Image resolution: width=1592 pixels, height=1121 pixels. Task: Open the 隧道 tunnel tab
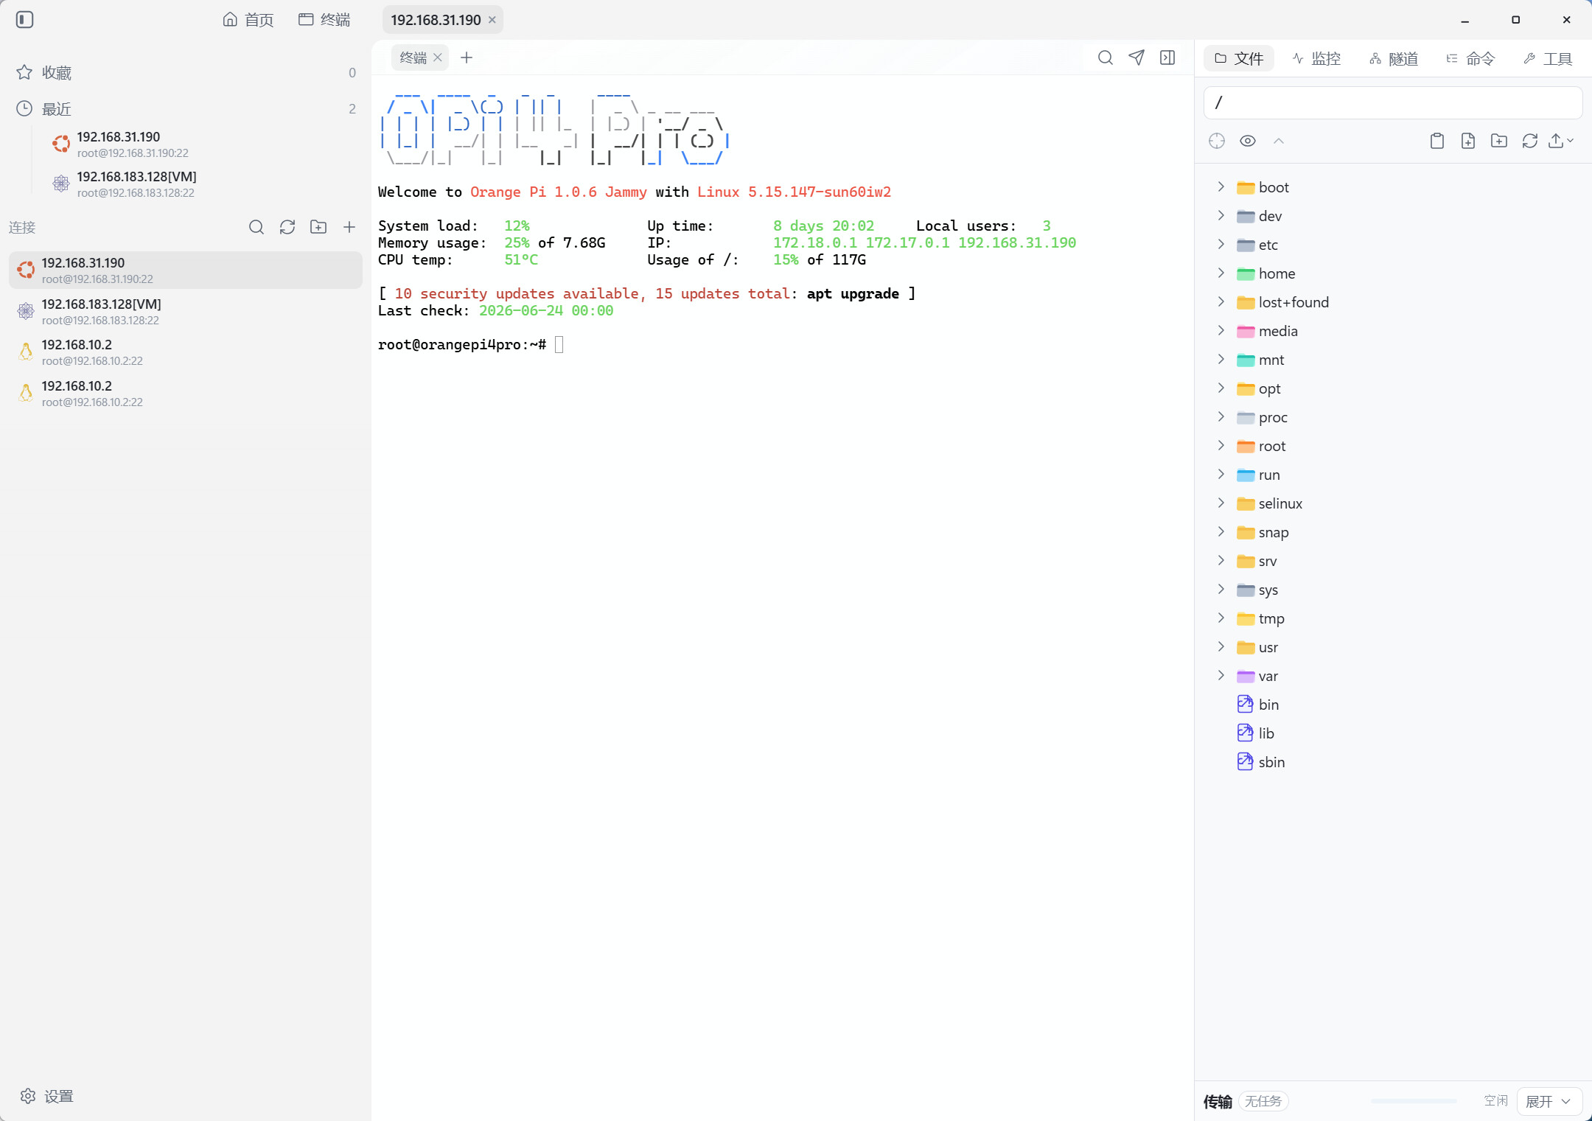[x=1394, y=58]
